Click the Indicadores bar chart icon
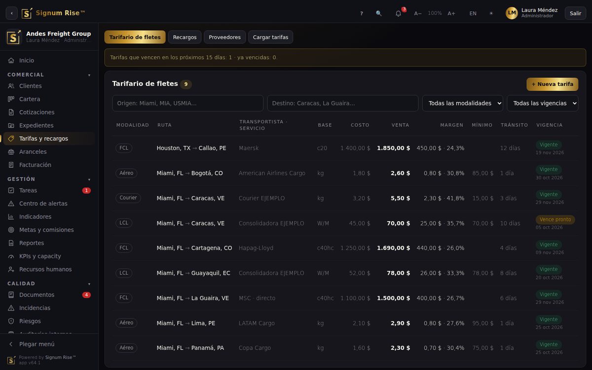Screen dimensions: 592x370 coord(11,217)
